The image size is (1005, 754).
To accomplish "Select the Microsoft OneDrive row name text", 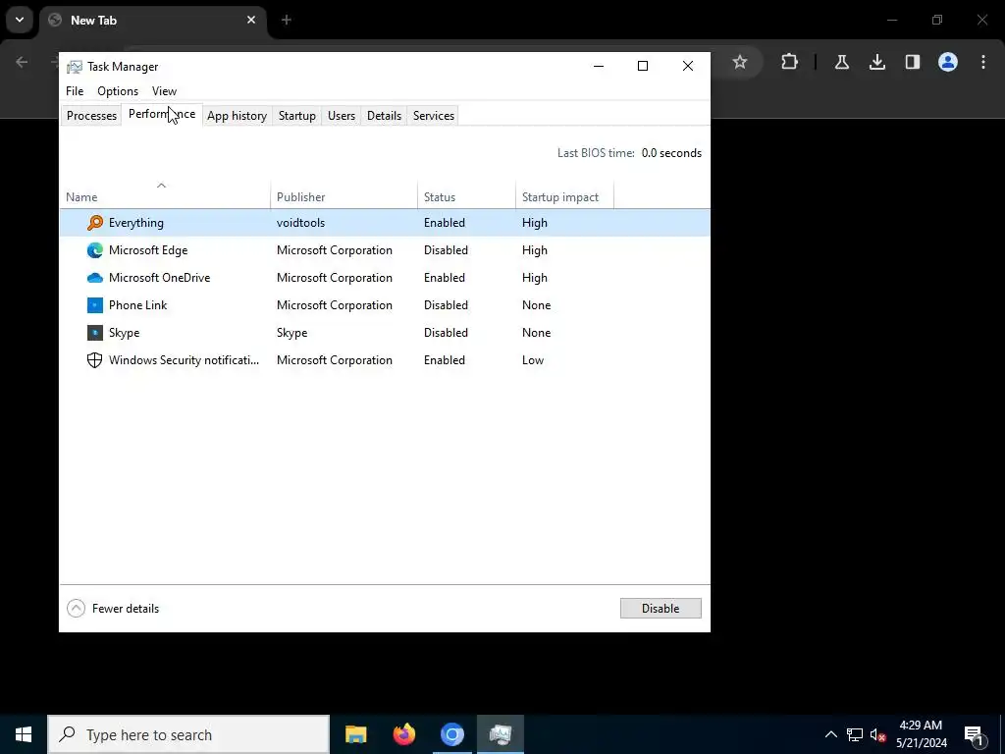I will point(160,278).
